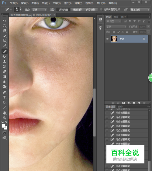
Task: Toggle pixel layer filter icon
Action: [125, 21]
